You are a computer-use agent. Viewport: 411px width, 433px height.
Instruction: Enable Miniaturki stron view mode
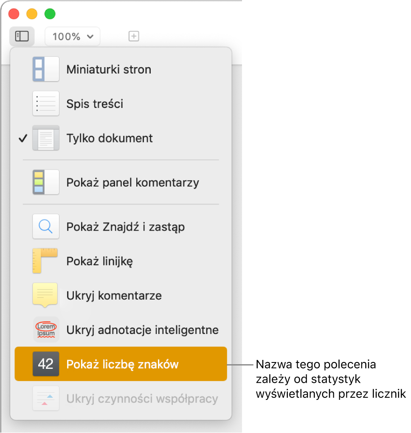pyautogui.click(x=108, y=69)
